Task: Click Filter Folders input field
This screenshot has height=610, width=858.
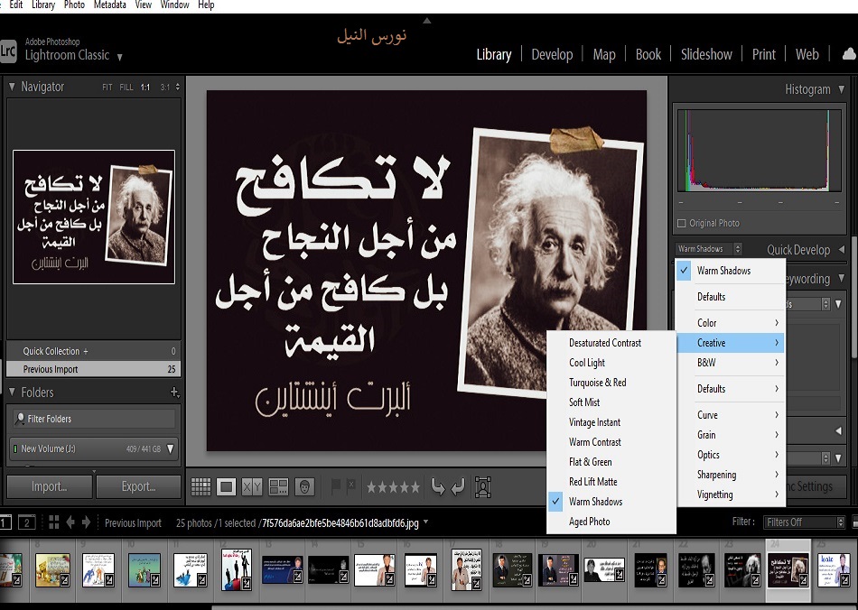Action: tap(94, 419)
